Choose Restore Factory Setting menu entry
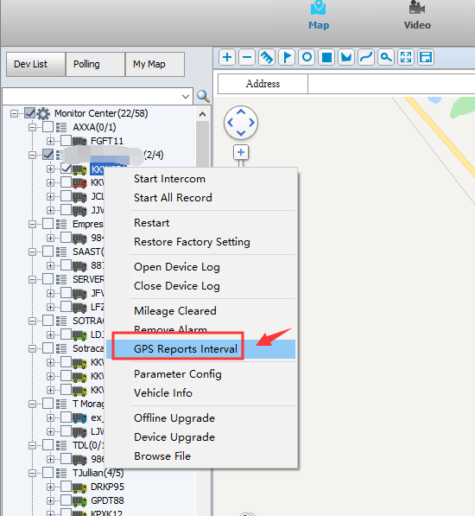 pos(200,242)
